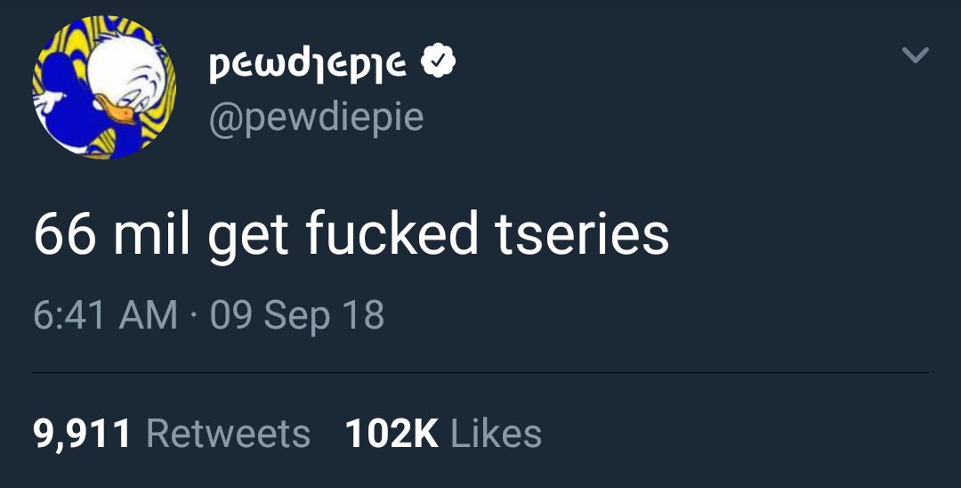The image size is (961, 488).
Task: Click the 09 Sep 18 date
Action: pos(297,316)
